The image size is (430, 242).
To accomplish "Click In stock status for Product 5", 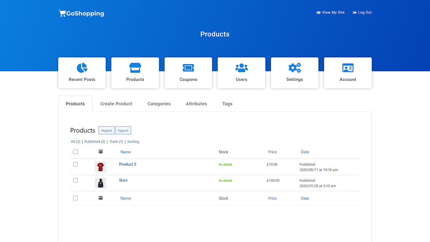I will [x=225, y=164].
